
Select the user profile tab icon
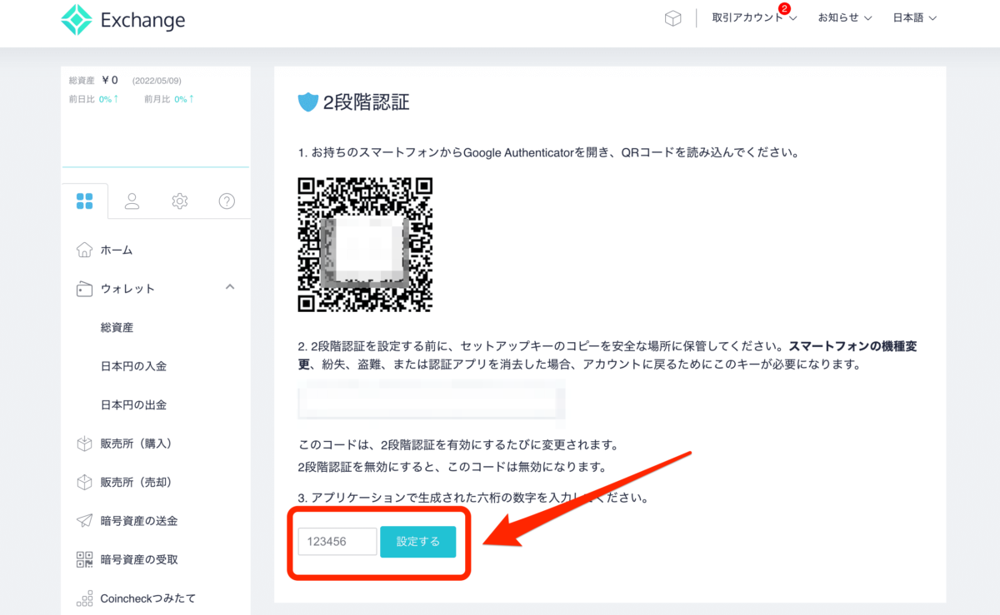[x=132, y=201]
